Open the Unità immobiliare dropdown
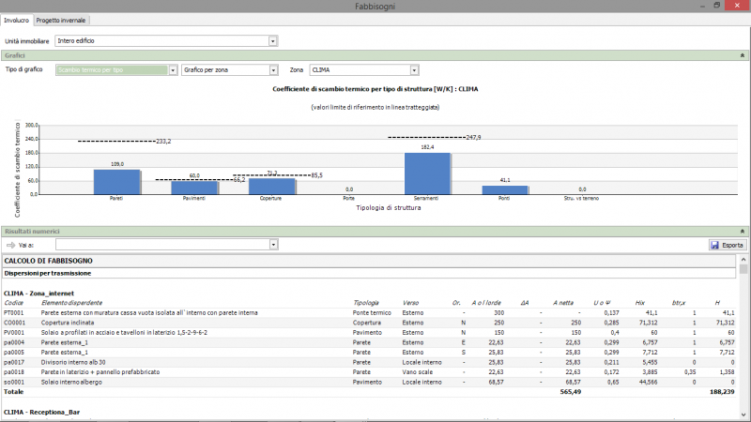The image size is (751, 422). click(x=273, y=41)
